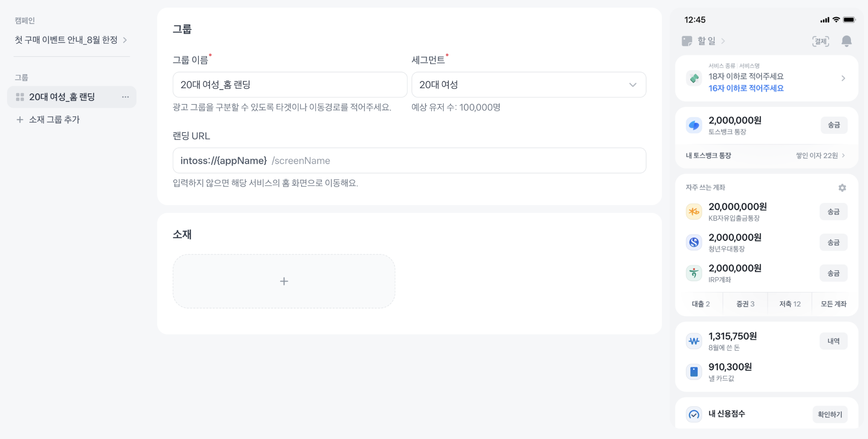
Task: Expand the service banner chevron
Action: tap(843, 78)
